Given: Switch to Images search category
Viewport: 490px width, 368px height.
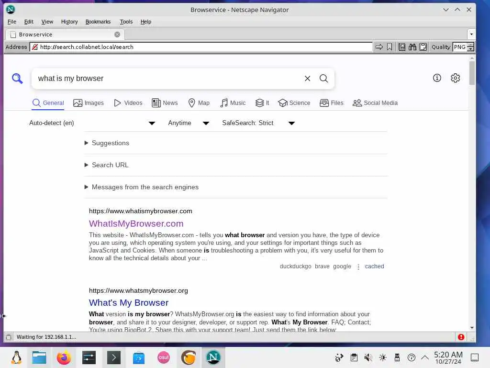Looking at the screenshot, I should coord(89,103).
